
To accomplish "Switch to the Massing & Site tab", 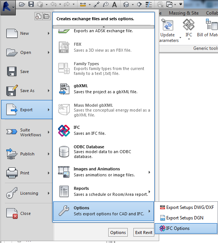I will tap(184, 13).
